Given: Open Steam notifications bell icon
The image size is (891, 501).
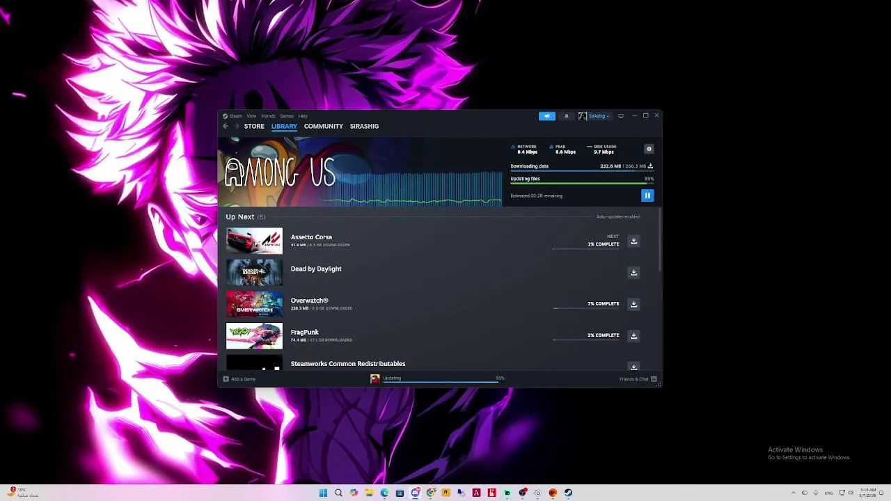Looking at the screenshot, I should [x=566, y=116].
